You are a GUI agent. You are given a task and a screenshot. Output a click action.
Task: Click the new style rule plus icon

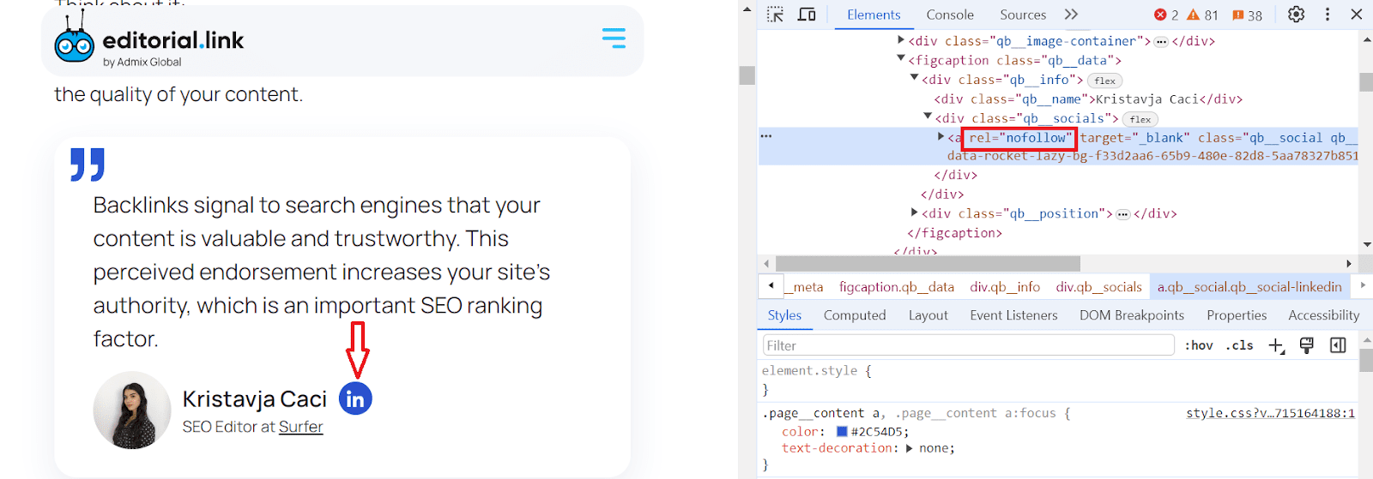pyautogui.click(x=1276, y=345)
